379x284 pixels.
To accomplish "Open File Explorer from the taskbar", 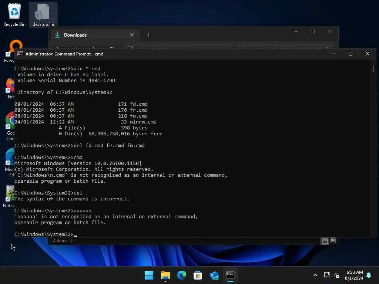I will (165, 275).
